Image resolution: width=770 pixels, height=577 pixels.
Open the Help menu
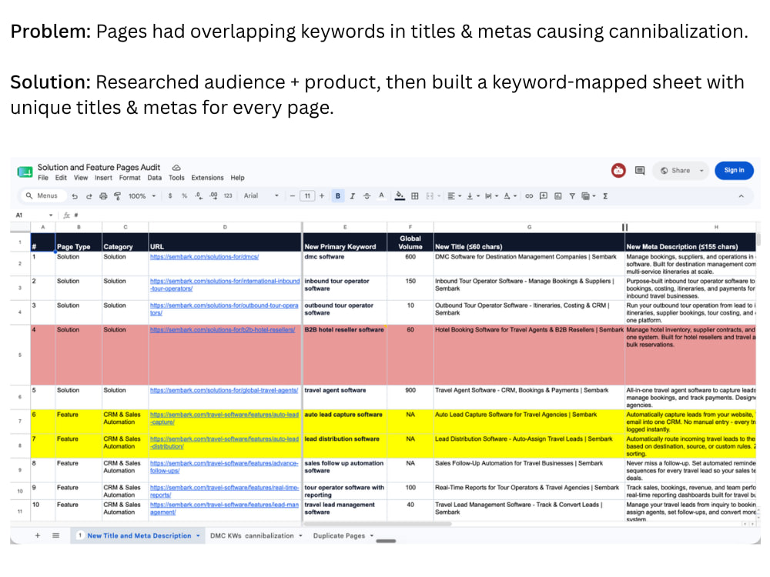click(x=237, y=178)
